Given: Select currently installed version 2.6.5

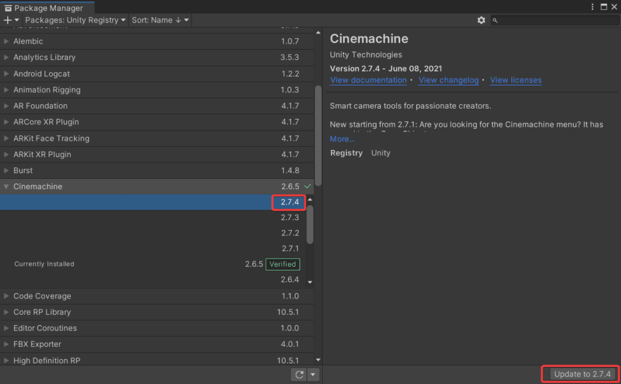Looking at the screenshot, I should (x=153, y=264).
